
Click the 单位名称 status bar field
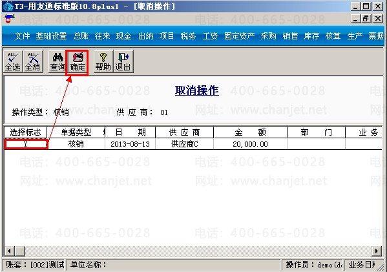click(174, 265)
